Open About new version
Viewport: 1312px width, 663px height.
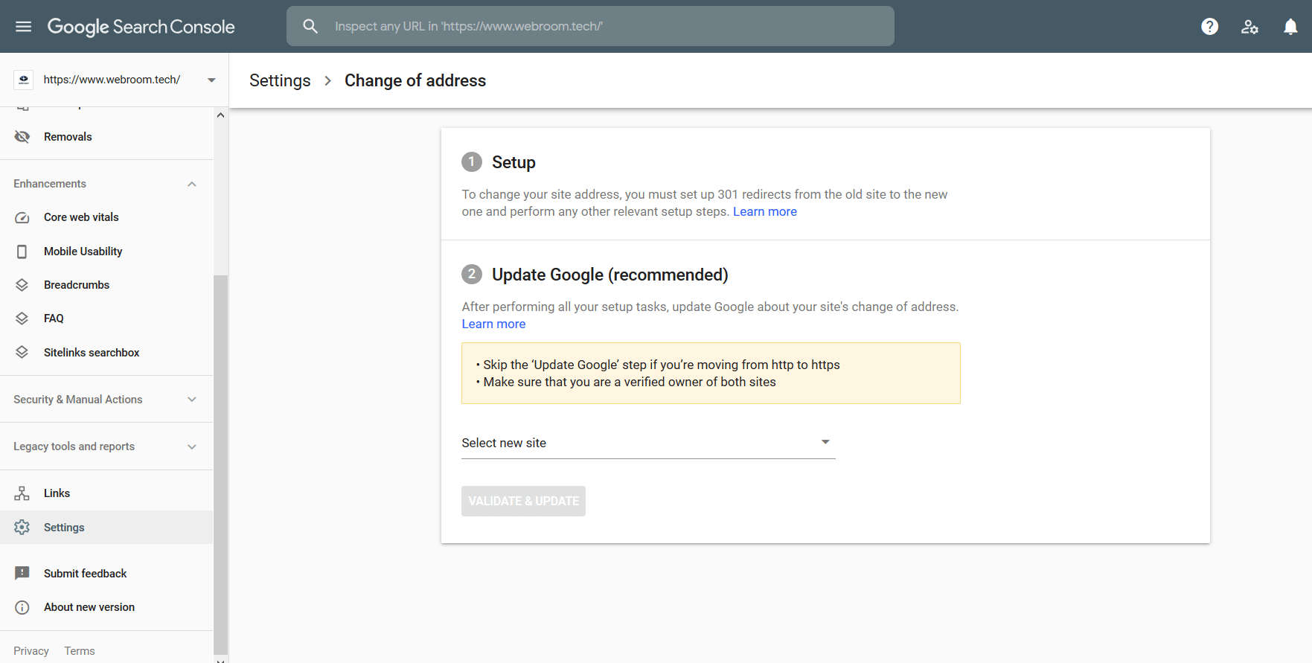(x=89, y=607)
